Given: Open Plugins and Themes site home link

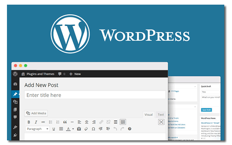Looking at the screenshot, I should [38, 74].
